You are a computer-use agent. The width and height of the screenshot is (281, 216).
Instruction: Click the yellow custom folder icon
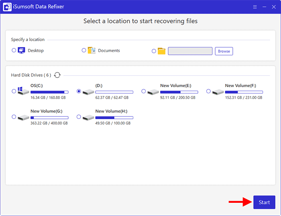click(x=161, y=51)
